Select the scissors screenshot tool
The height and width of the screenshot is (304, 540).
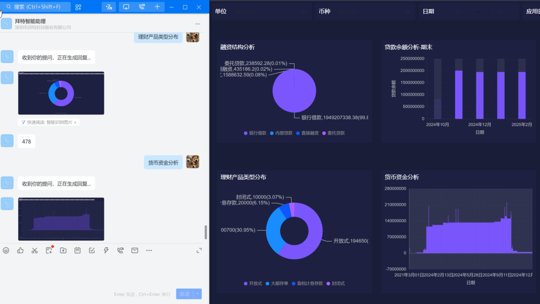tap(34, 250)
